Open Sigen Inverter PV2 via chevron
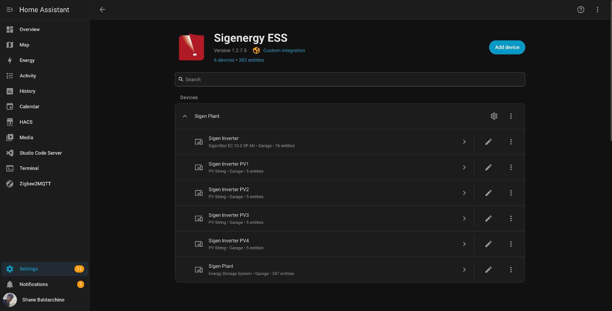The height and width of the screenshot is (311, 612). 464,193
